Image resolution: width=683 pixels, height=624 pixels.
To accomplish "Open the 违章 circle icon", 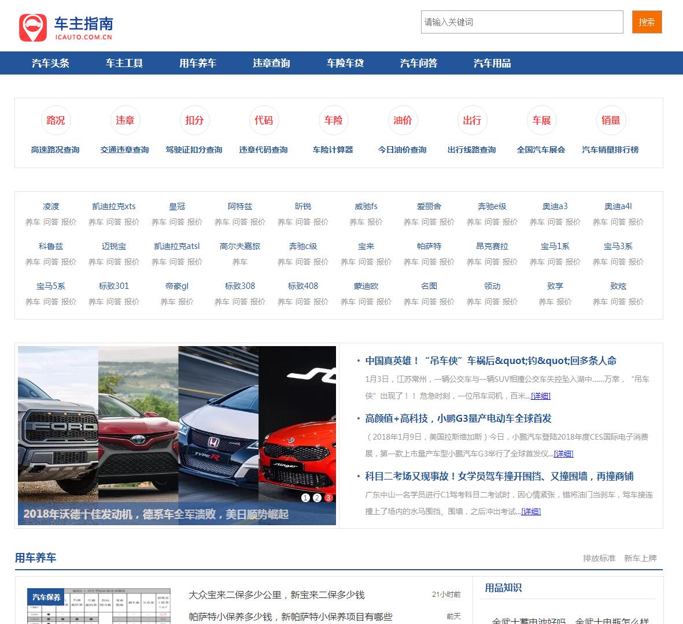I will [125, 120].
